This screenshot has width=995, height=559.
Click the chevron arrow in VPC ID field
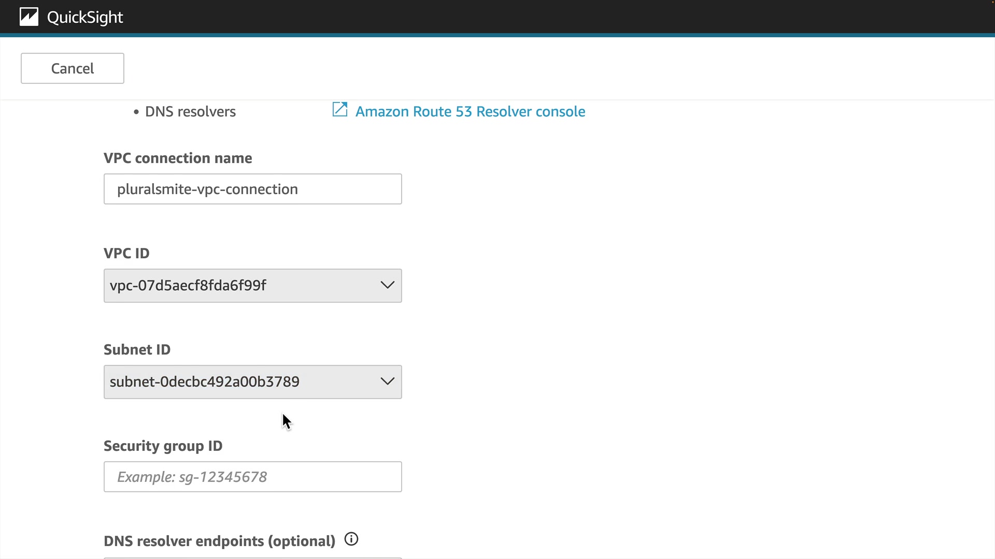click(387, 285)
